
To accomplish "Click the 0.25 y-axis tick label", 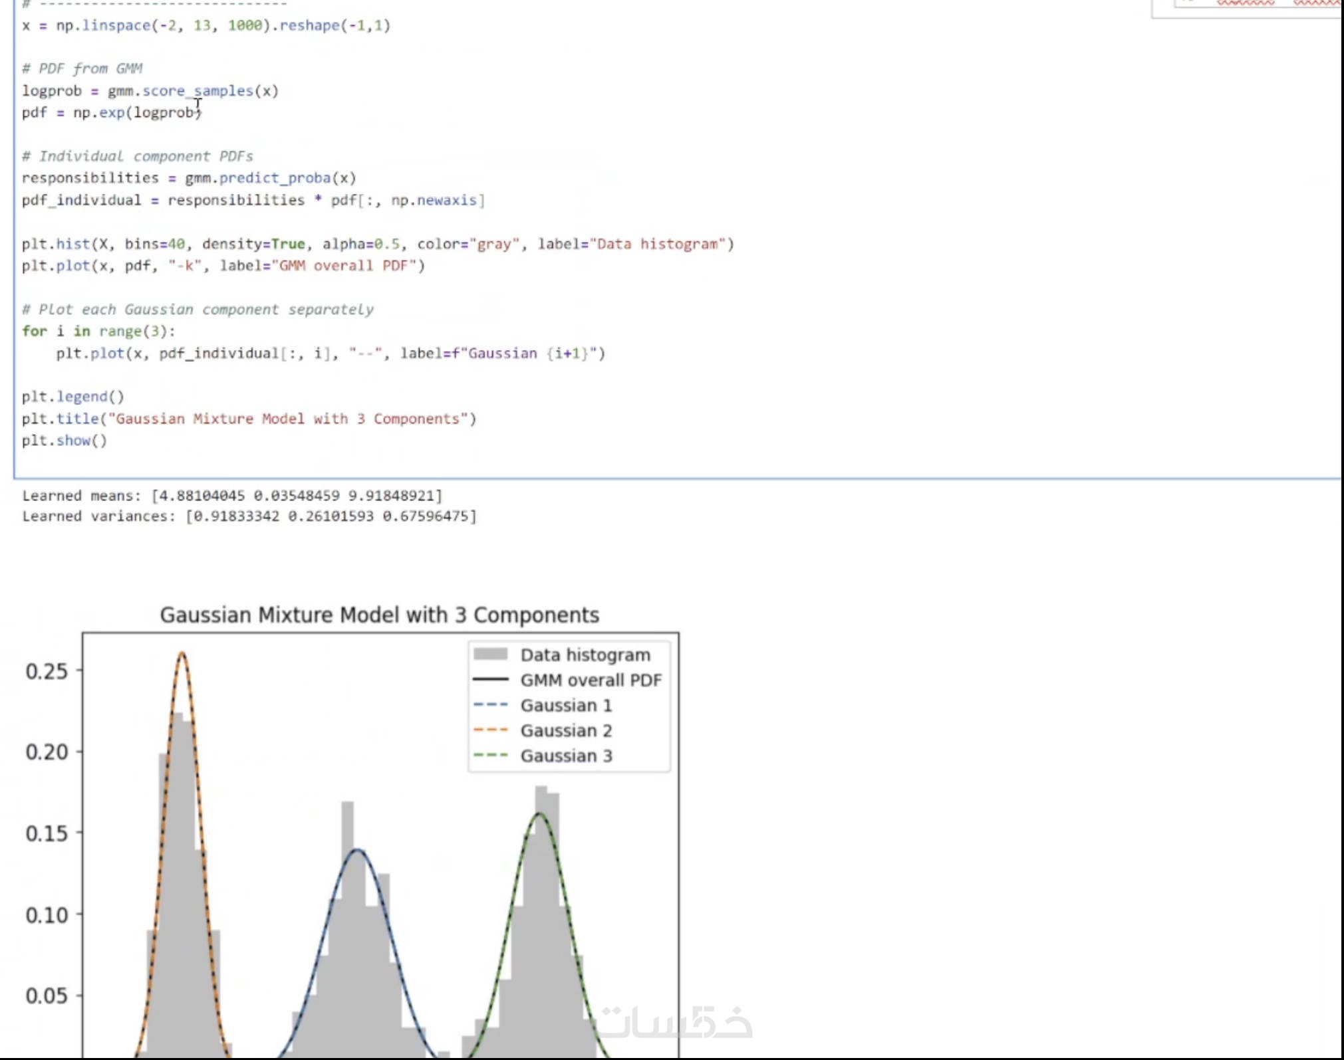I will click(x=47, y=671).
